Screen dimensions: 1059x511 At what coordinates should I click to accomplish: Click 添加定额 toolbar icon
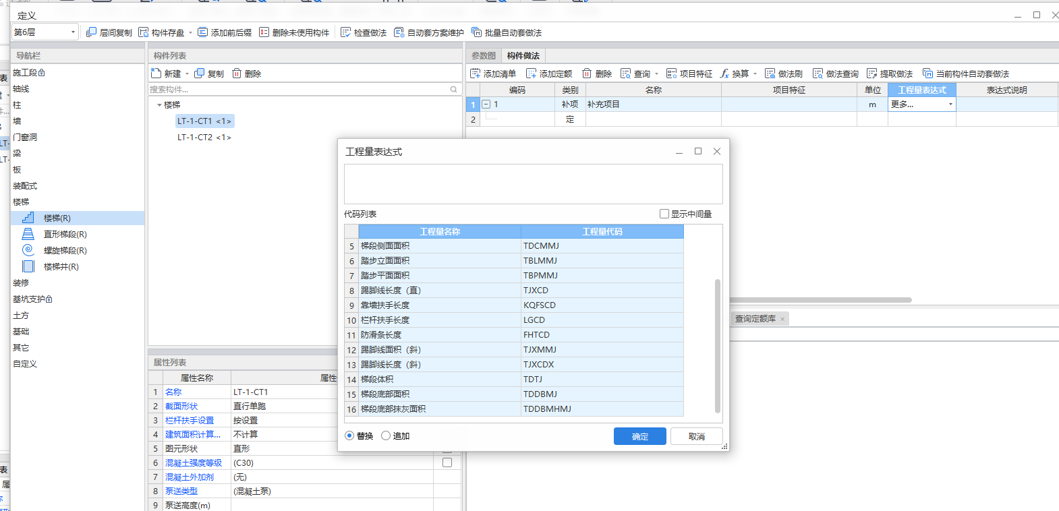click(532, 73)
